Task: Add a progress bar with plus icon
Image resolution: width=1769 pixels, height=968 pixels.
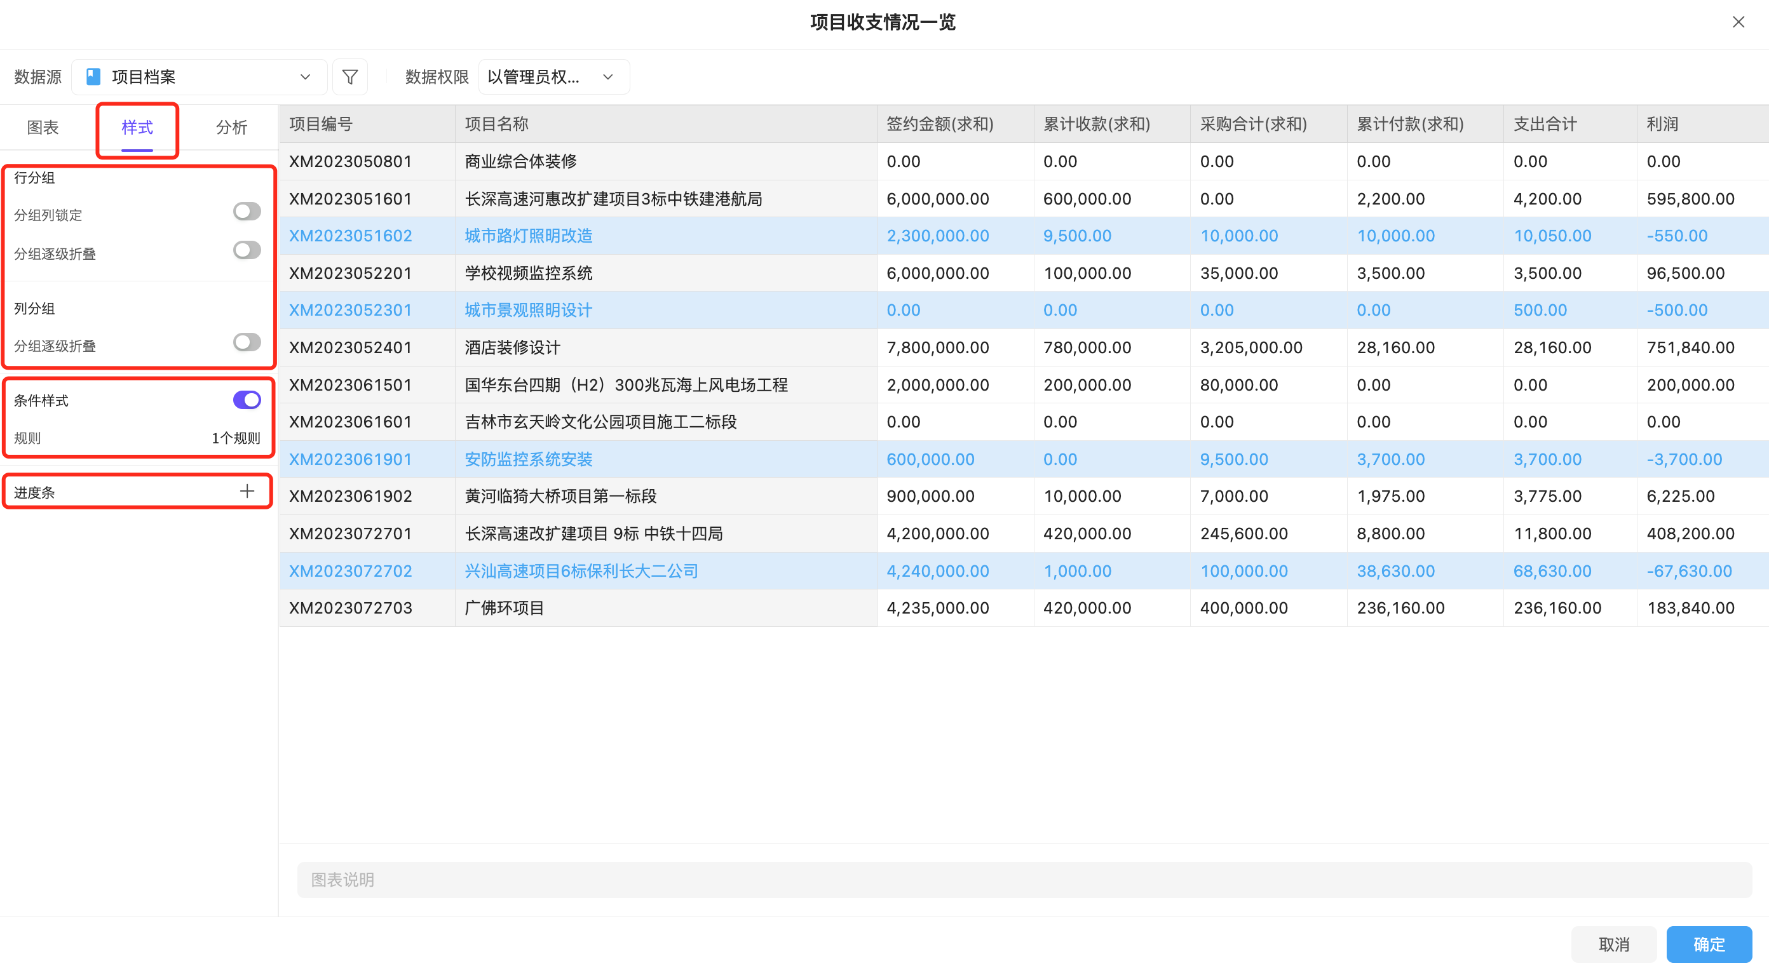Action: coord(247,491)
